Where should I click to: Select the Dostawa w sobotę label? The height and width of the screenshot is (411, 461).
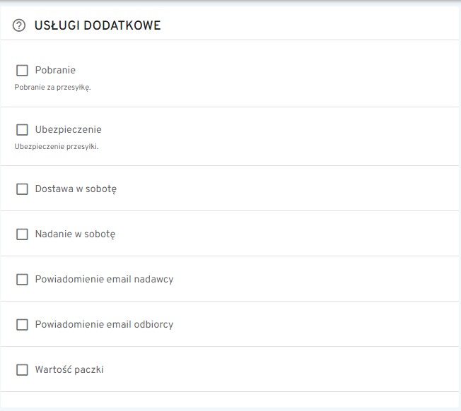[x=76, y=189]
